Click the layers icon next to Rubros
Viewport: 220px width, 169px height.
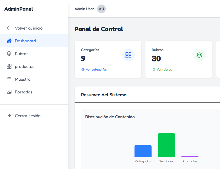tap(9, 53)
